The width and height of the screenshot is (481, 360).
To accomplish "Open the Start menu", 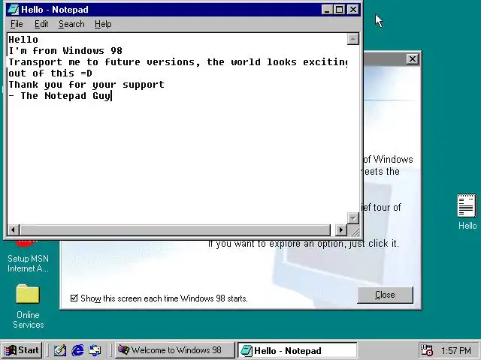I will click(x=22, y=350).
